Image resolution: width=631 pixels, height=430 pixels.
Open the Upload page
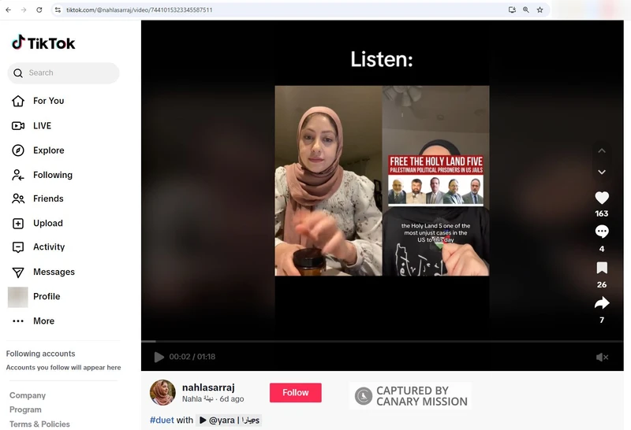pyautogui.click(x=48, y=223)
